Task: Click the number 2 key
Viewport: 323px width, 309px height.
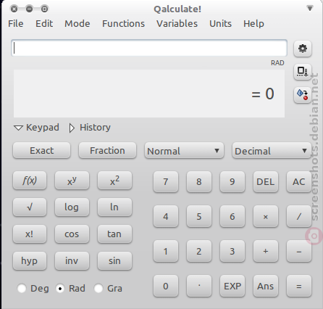Action: point(199,252)
